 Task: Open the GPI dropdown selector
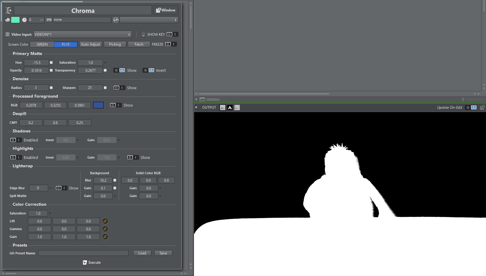click(149, 20)
